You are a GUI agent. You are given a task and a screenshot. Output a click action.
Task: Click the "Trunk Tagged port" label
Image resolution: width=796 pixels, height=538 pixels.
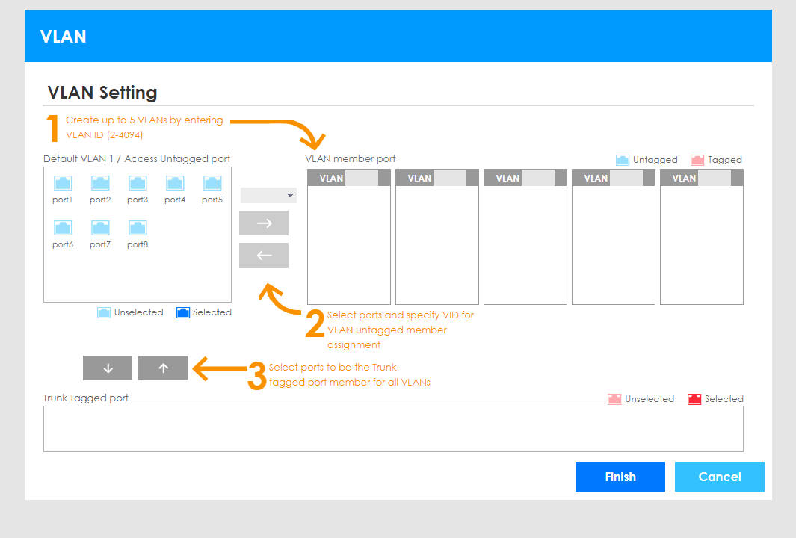tap(86, 398)
